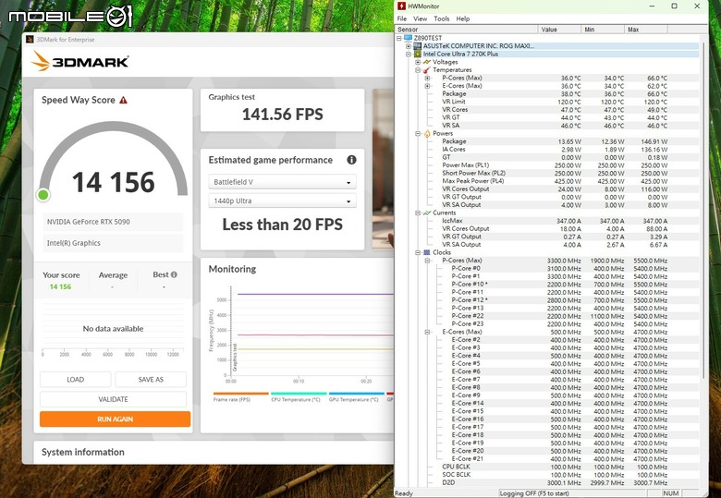Viewport: 721px width, 498px height.
Task: Click the Intel(R) Graphics field
Action: click(113, 243)
